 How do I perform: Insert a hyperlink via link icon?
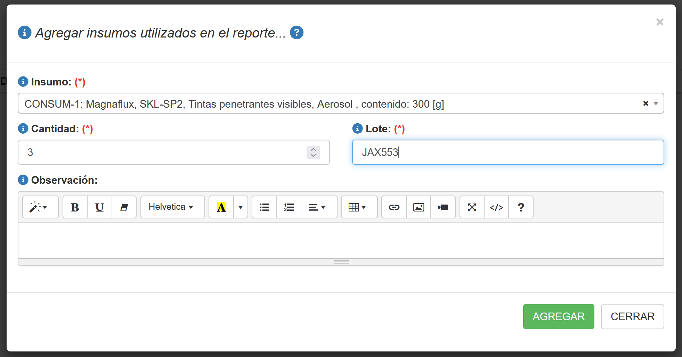point(394,207)
